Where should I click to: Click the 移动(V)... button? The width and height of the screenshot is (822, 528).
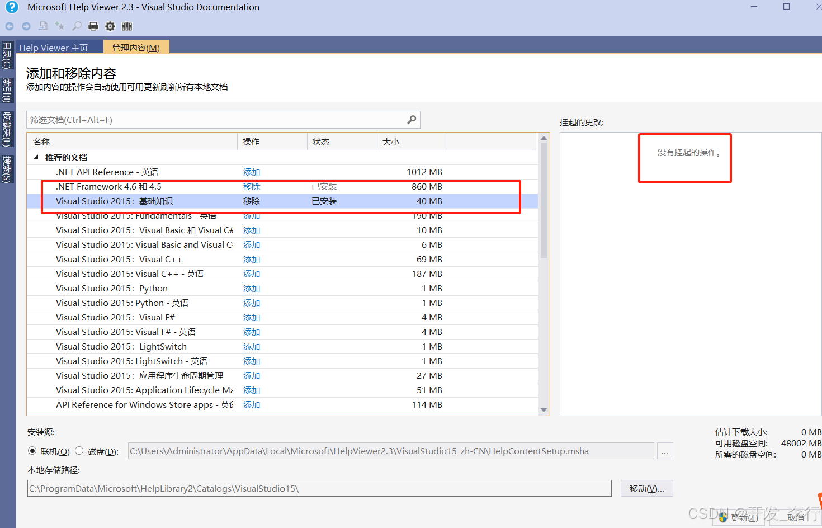pos(647,488)
